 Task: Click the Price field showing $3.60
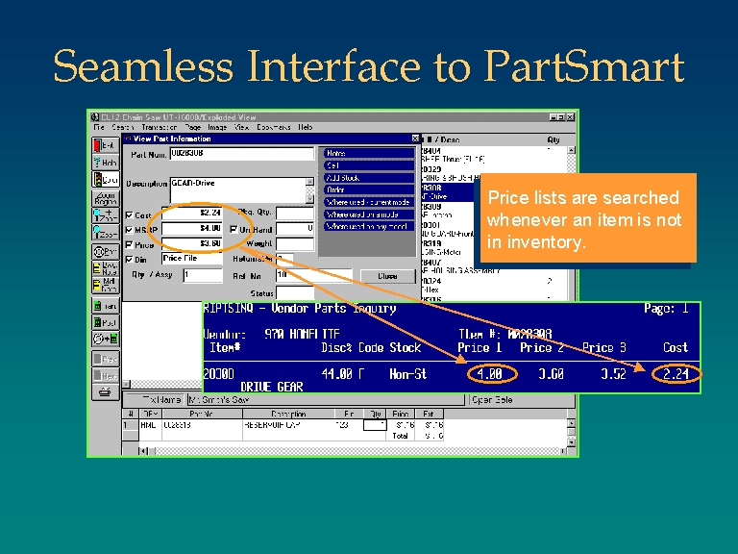pos(192,243)
